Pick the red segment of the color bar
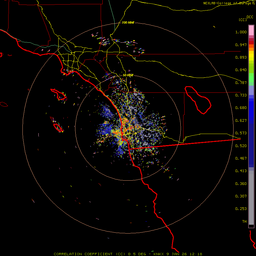The height and width of the screenshot is (256, 256). click(251, 43)
